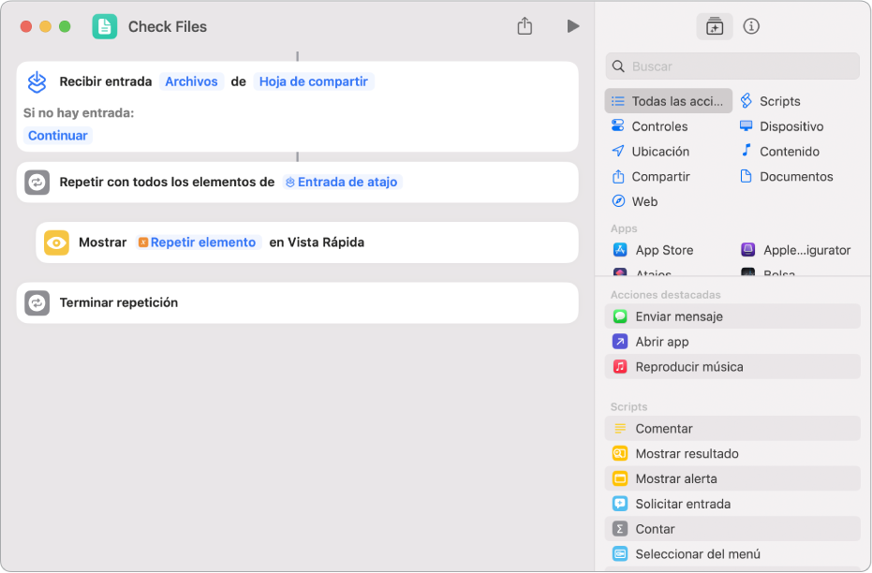Click Enviar mensaje action
Image resolution: width=872 pixels, height=573 pixels.
click(x=678, y=316)
